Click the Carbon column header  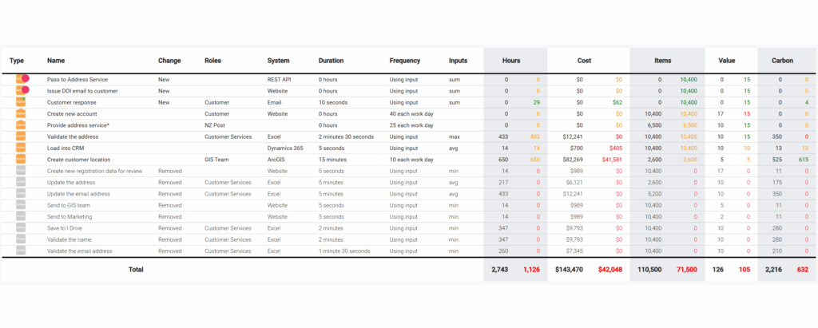coord(782,61)
